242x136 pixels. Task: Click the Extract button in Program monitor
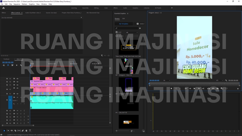[213, 88]
